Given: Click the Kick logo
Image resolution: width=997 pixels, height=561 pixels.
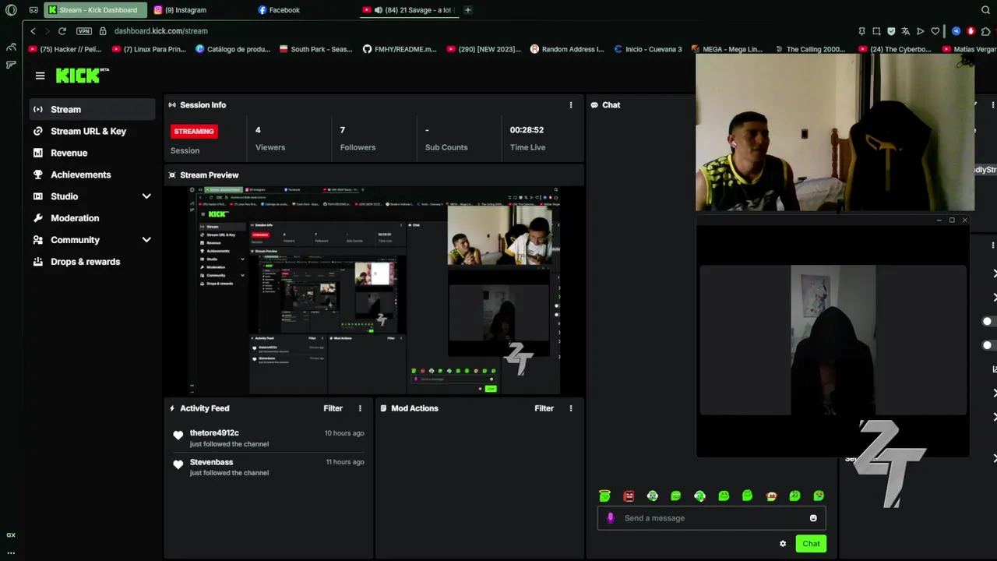Looking at the screenshot, I should pos(82,76).
